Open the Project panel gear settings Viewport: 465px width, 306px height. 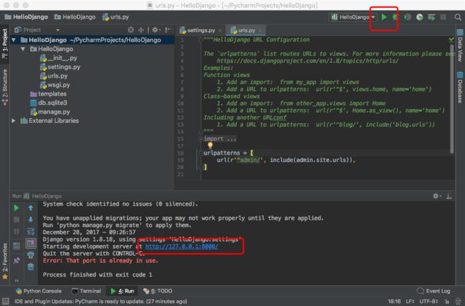click(155, 30)
